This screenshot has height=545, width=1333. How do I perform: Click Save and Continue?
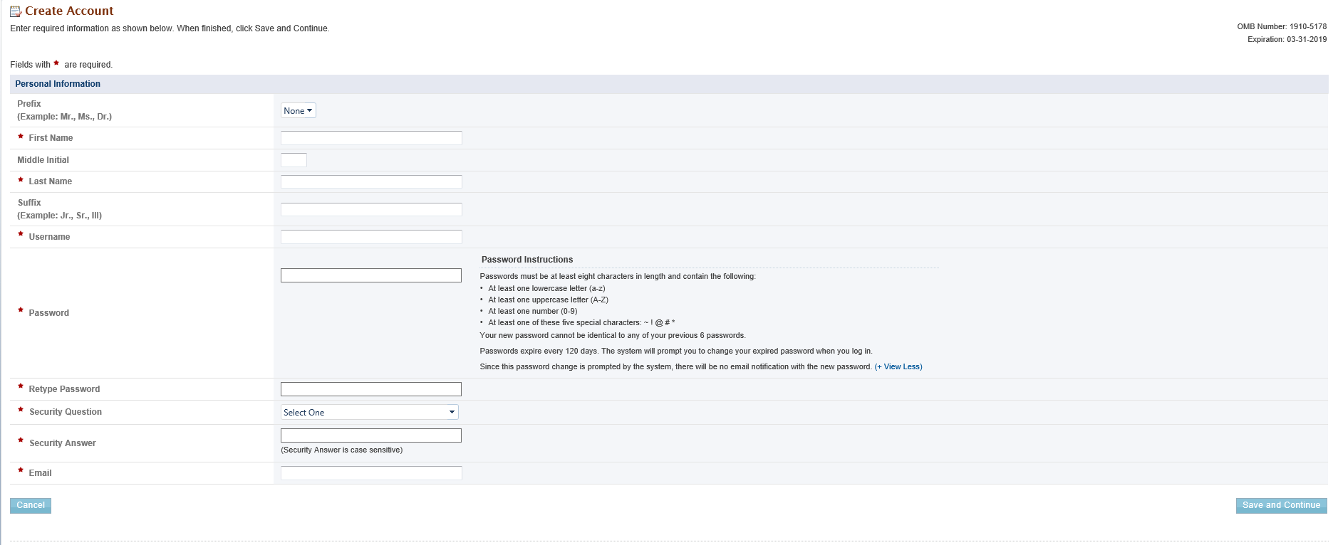(1281, 505)
